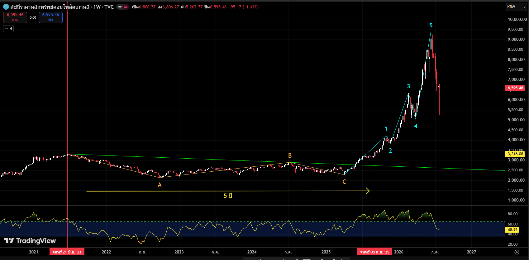Click the 5,000.00 price axis label

[516, 120]
